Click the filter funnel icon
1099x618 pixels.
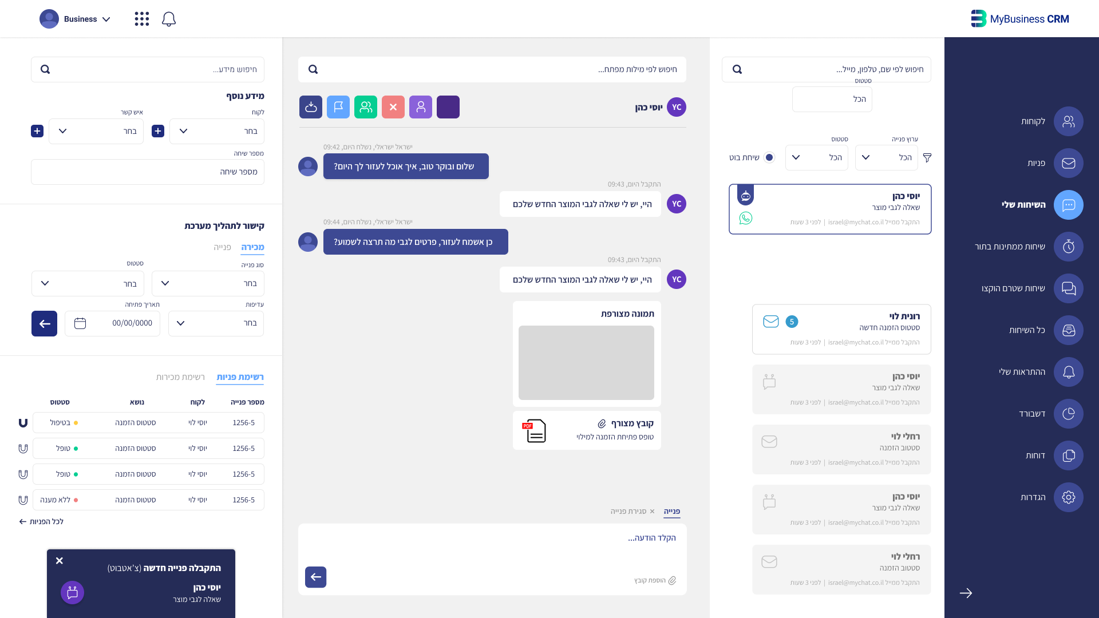(x=927, y=157)
